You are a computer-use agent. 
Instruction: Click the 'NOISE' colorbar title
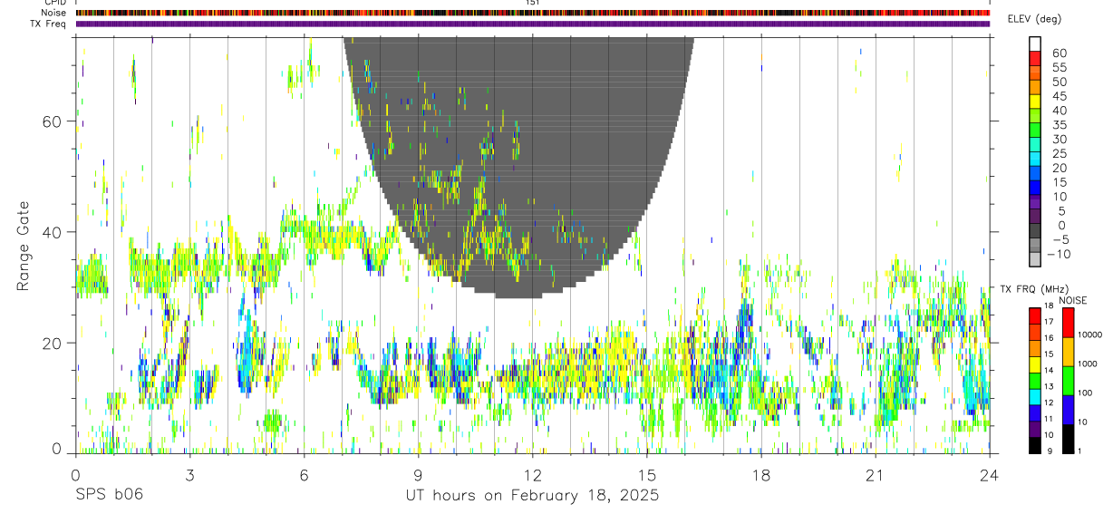pos(1073,300)
